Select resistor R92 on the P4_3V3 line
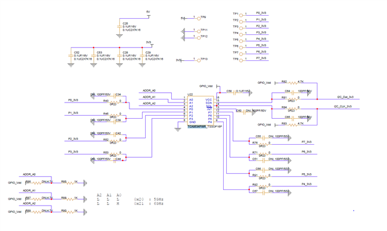Screen dimensions: 387x231 [x=264, y=186]
